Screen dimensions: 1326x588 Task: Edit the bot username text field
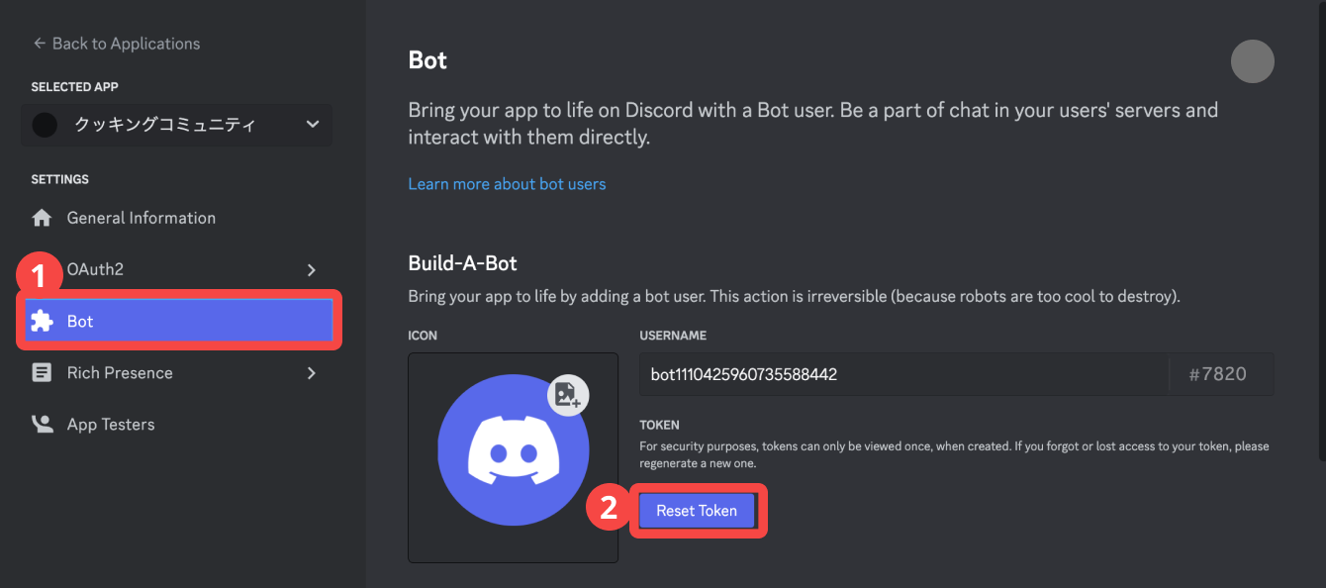click(902, 374)
